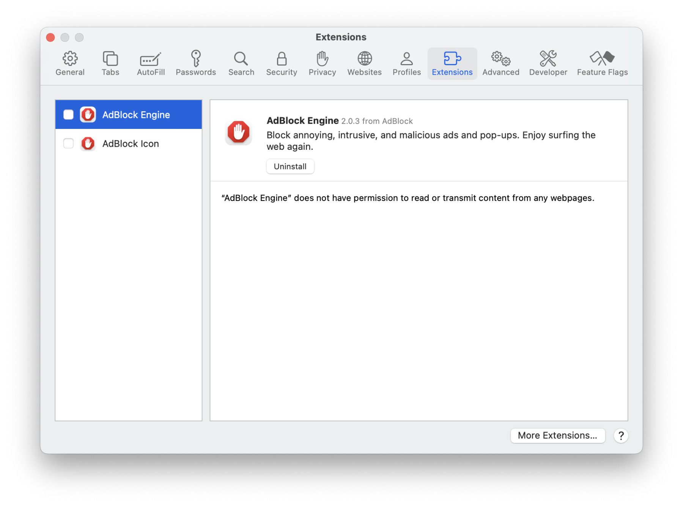Open Feature Flags settings

[x=601, y=63]
